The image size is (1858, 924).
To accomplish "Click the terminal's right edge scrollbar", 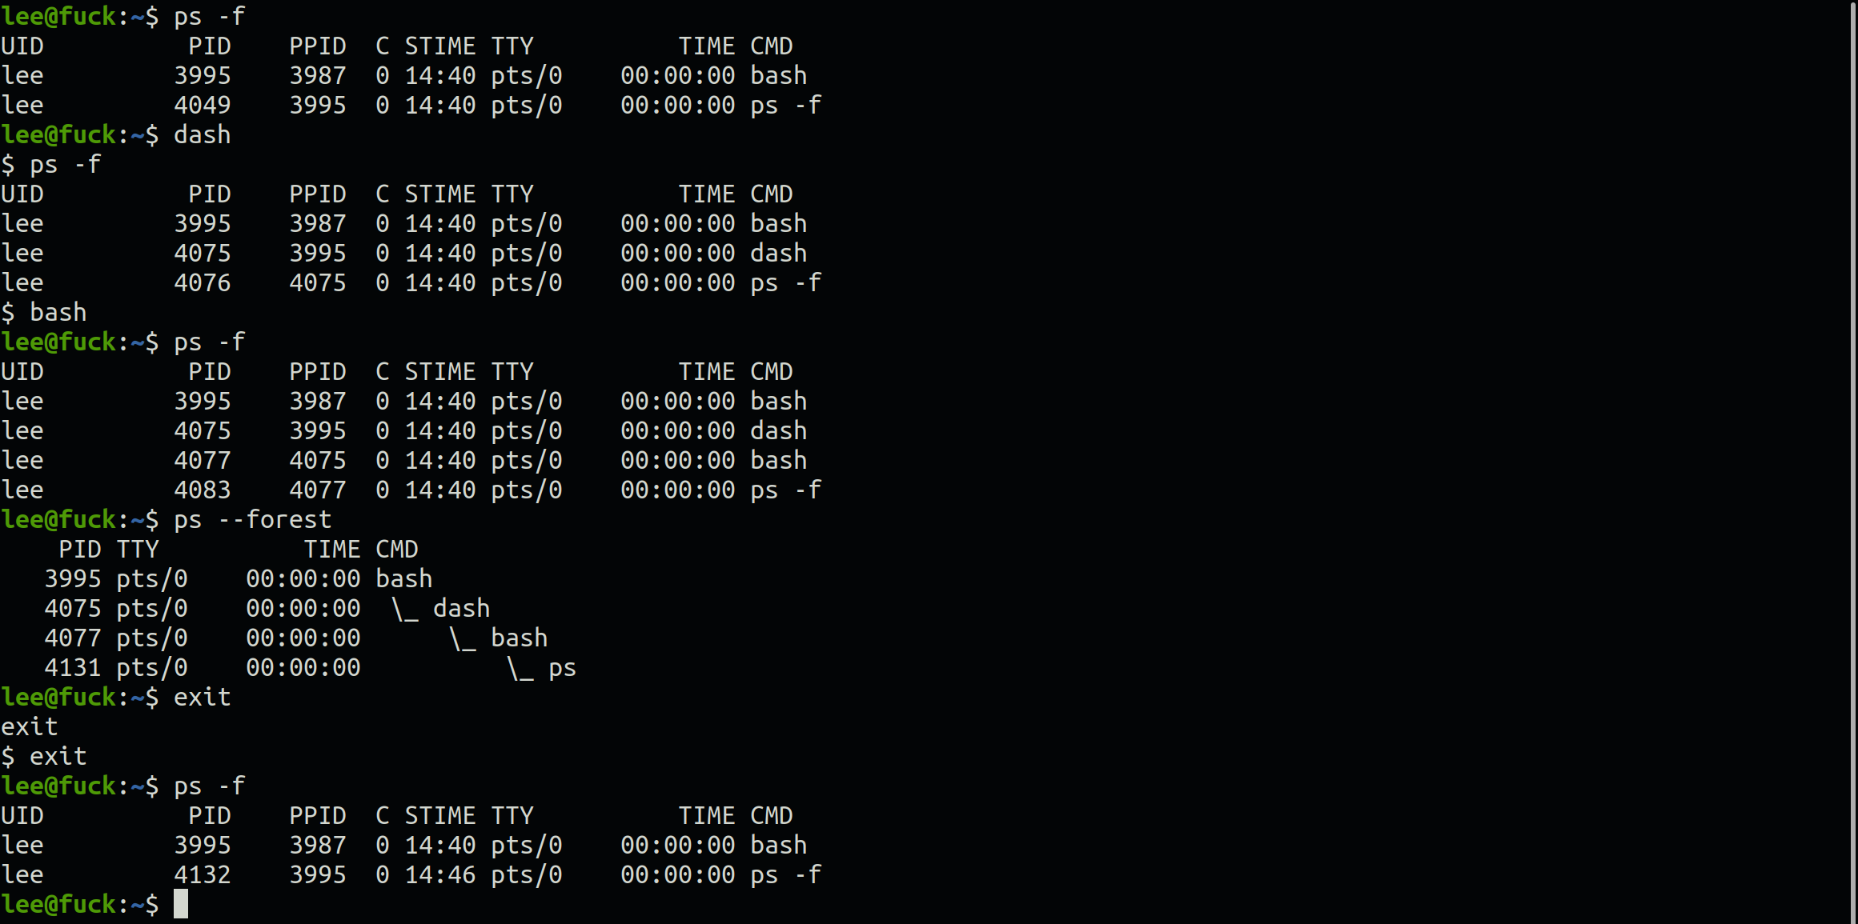I will click(1855, 462).
